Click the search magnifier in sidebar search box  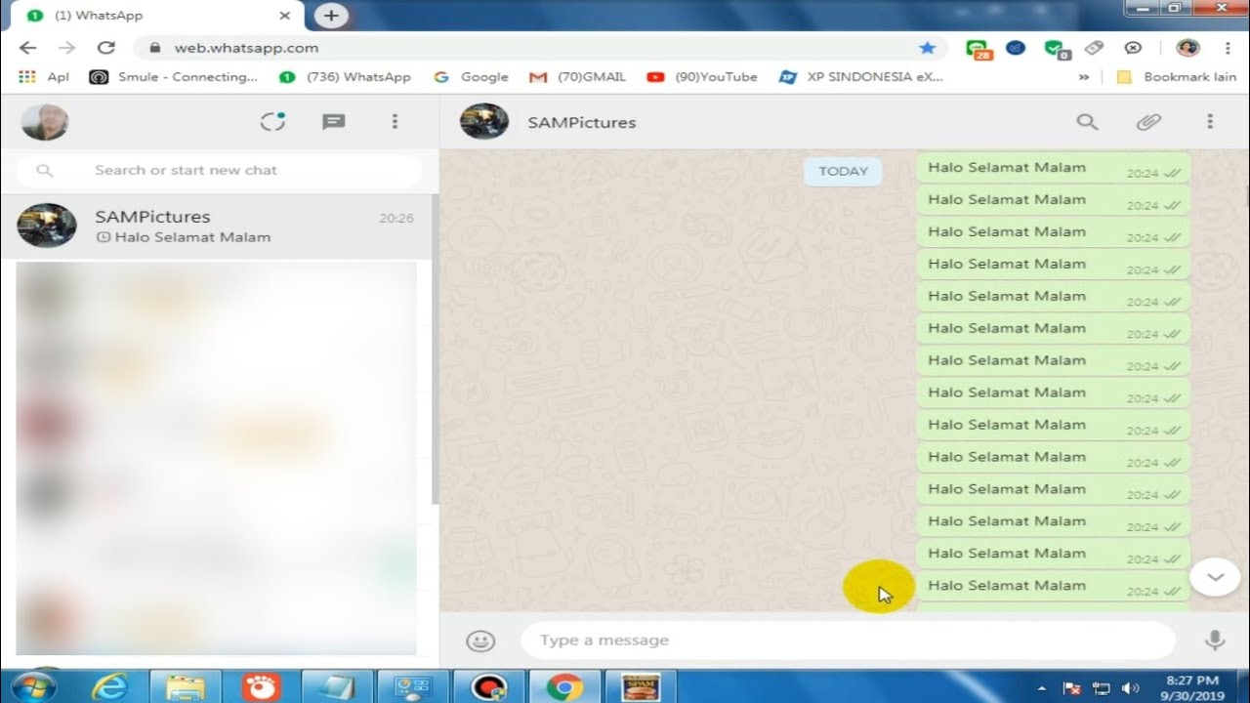pyautogui.click(x=44, y=170)
